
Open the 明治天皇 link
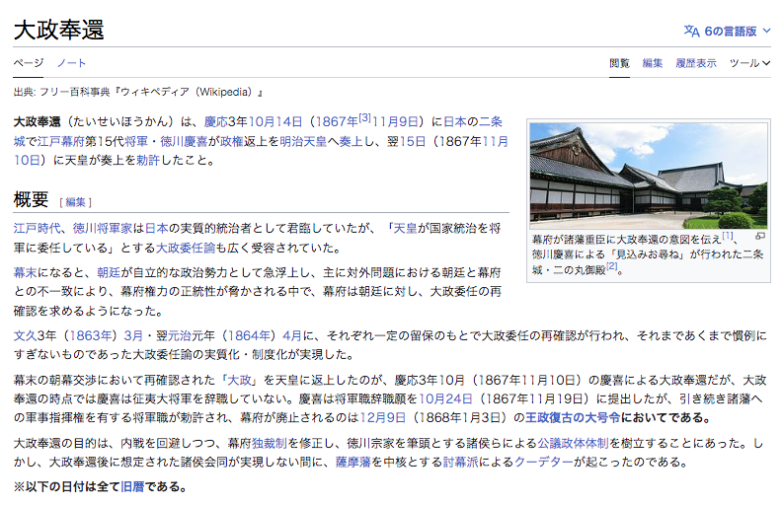coord(302,142)
